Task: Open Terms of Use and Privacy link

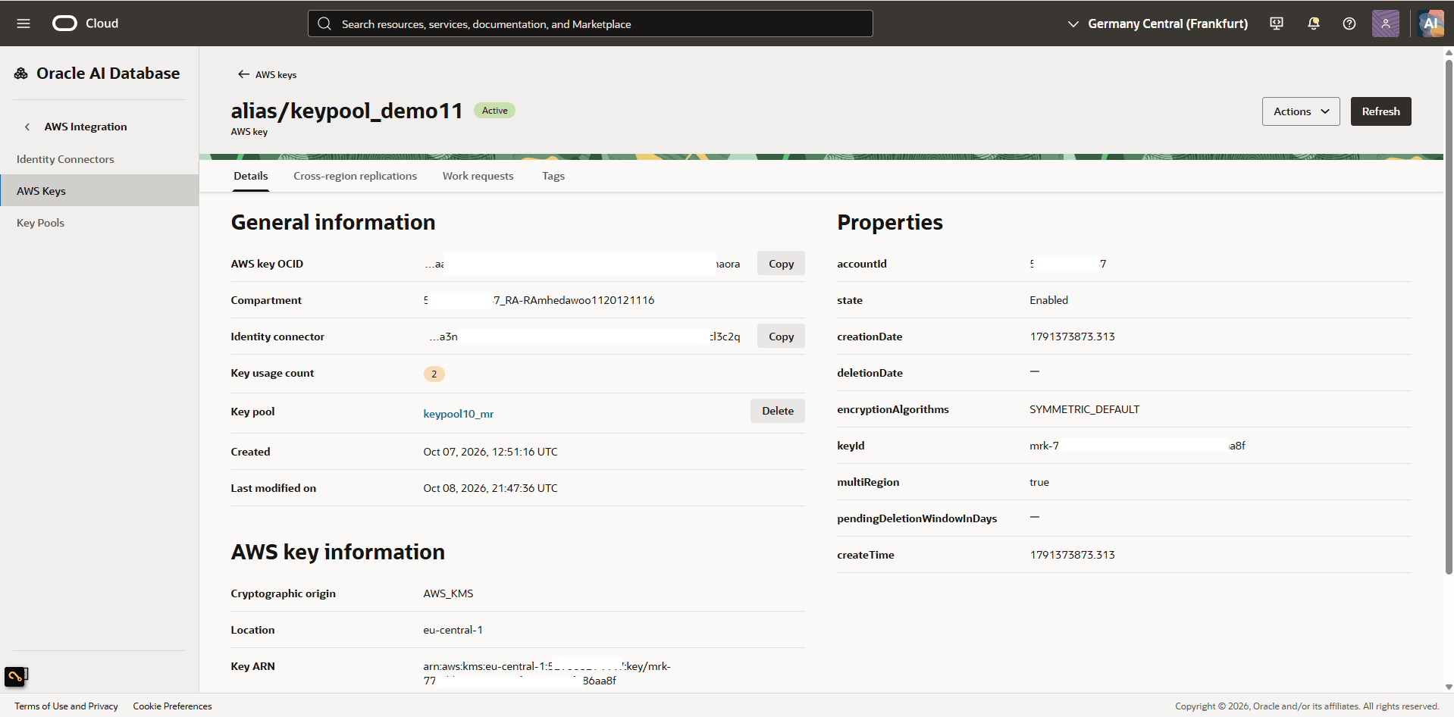Action: [66, 706]
